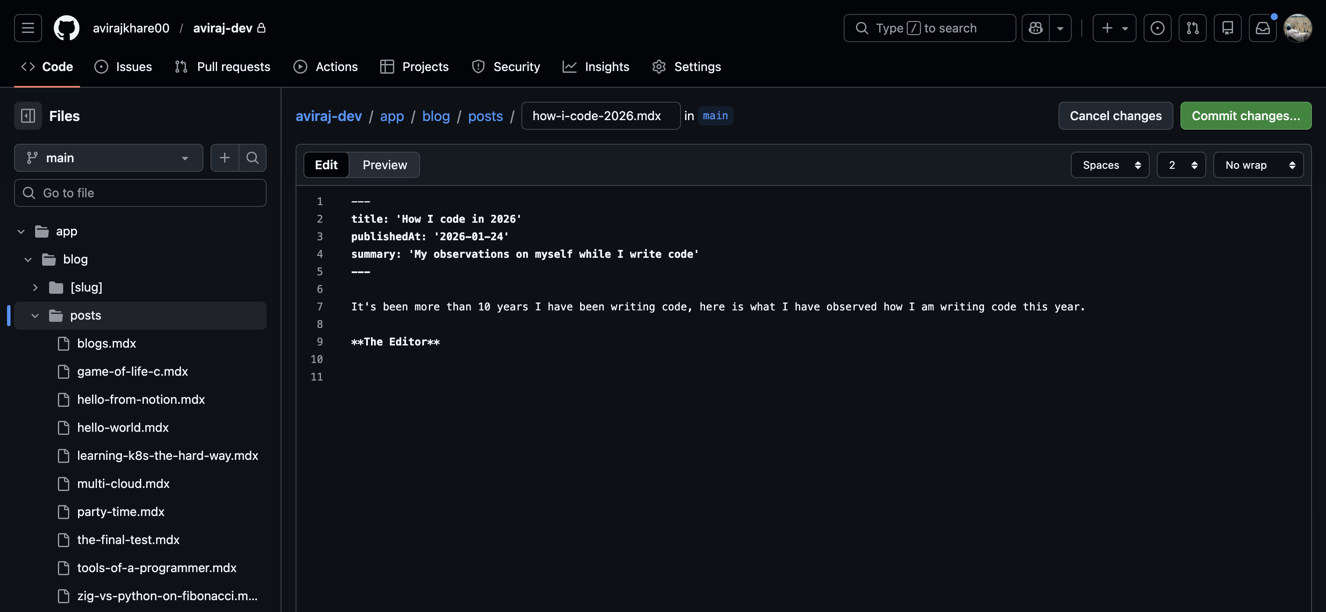Go to the Security tab
The image size is (1326, 612).
click(x=506, y=66)
